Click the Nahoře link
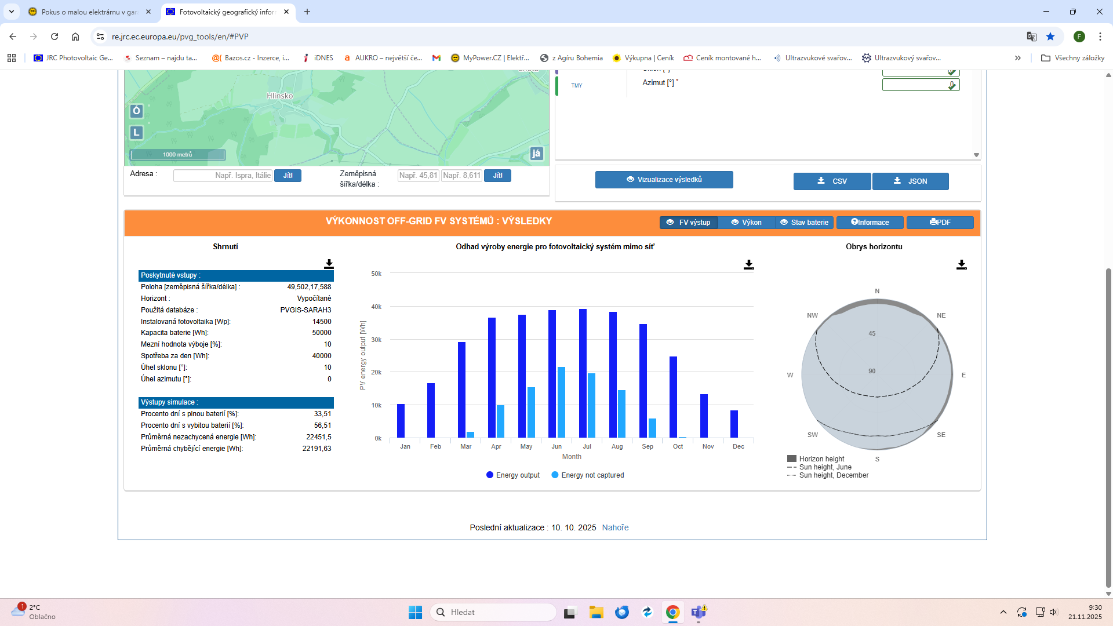This screenshot has width=1113, height=626. [x=615, y=527]
